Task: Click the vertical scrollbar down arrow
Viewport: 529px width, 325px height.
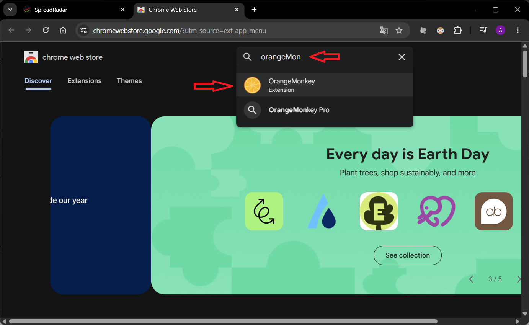Action: (525, 314)
